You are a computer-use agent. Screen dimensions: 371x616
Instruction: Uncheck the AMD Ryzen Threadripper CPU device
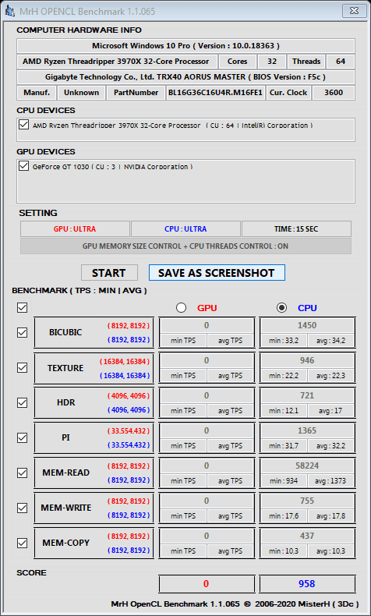[23, 125]
